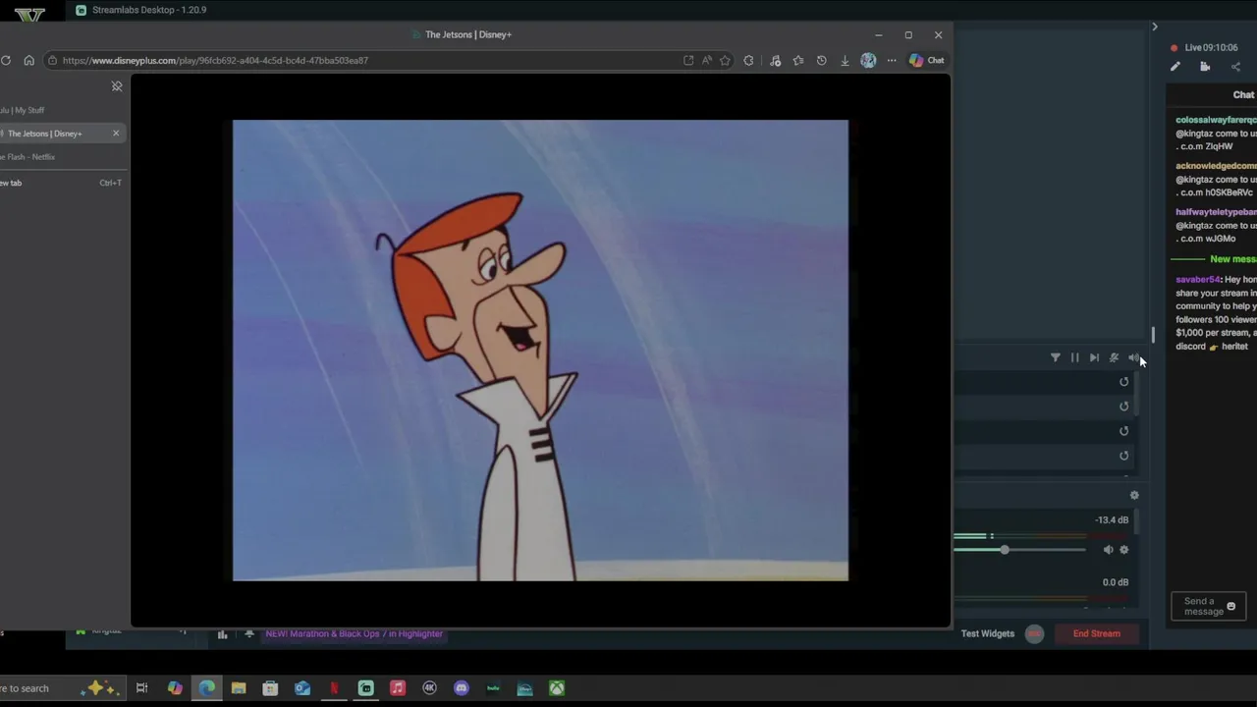Edit stream info pencil icon

1175,67
